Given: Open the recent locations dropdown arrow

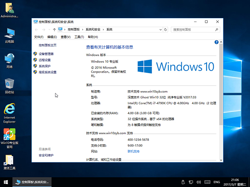Looking at the screenshot, I should tap(49, 30).
